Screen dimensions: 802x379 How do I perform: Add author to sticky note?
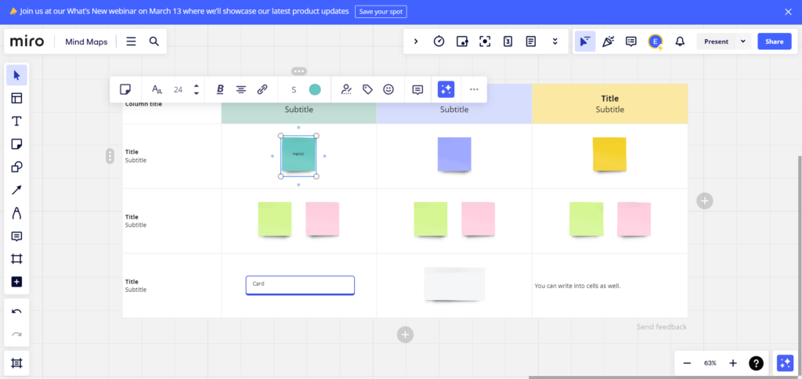(x=347, y=89)
